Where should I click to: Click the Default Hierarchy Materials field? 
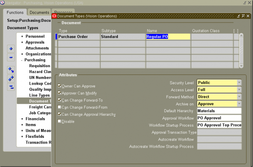click(x=219, y=111)
